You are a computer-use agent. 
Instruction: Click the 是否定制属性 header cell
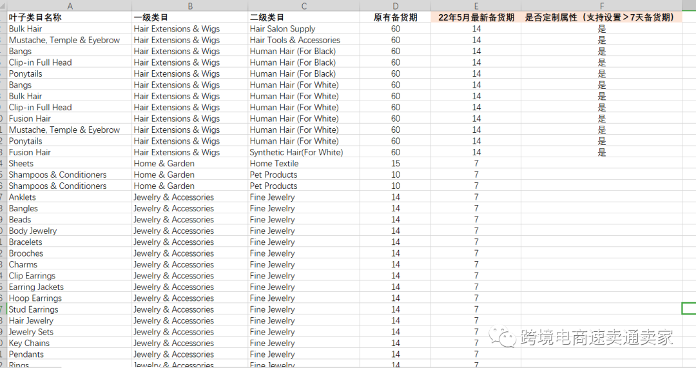point(601,17)
